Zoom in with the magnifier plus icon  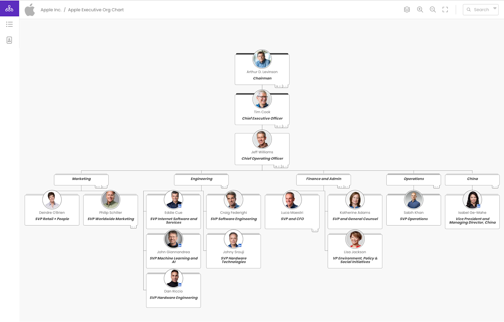[x=420, y=10]
